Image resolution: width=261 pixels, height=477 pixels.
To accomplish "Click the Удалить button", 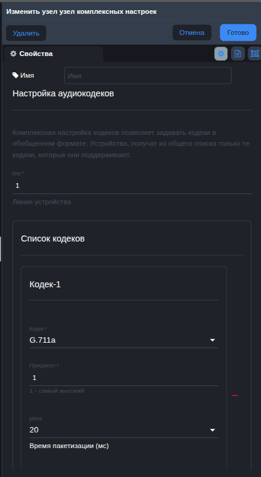I will pos(26,33).
